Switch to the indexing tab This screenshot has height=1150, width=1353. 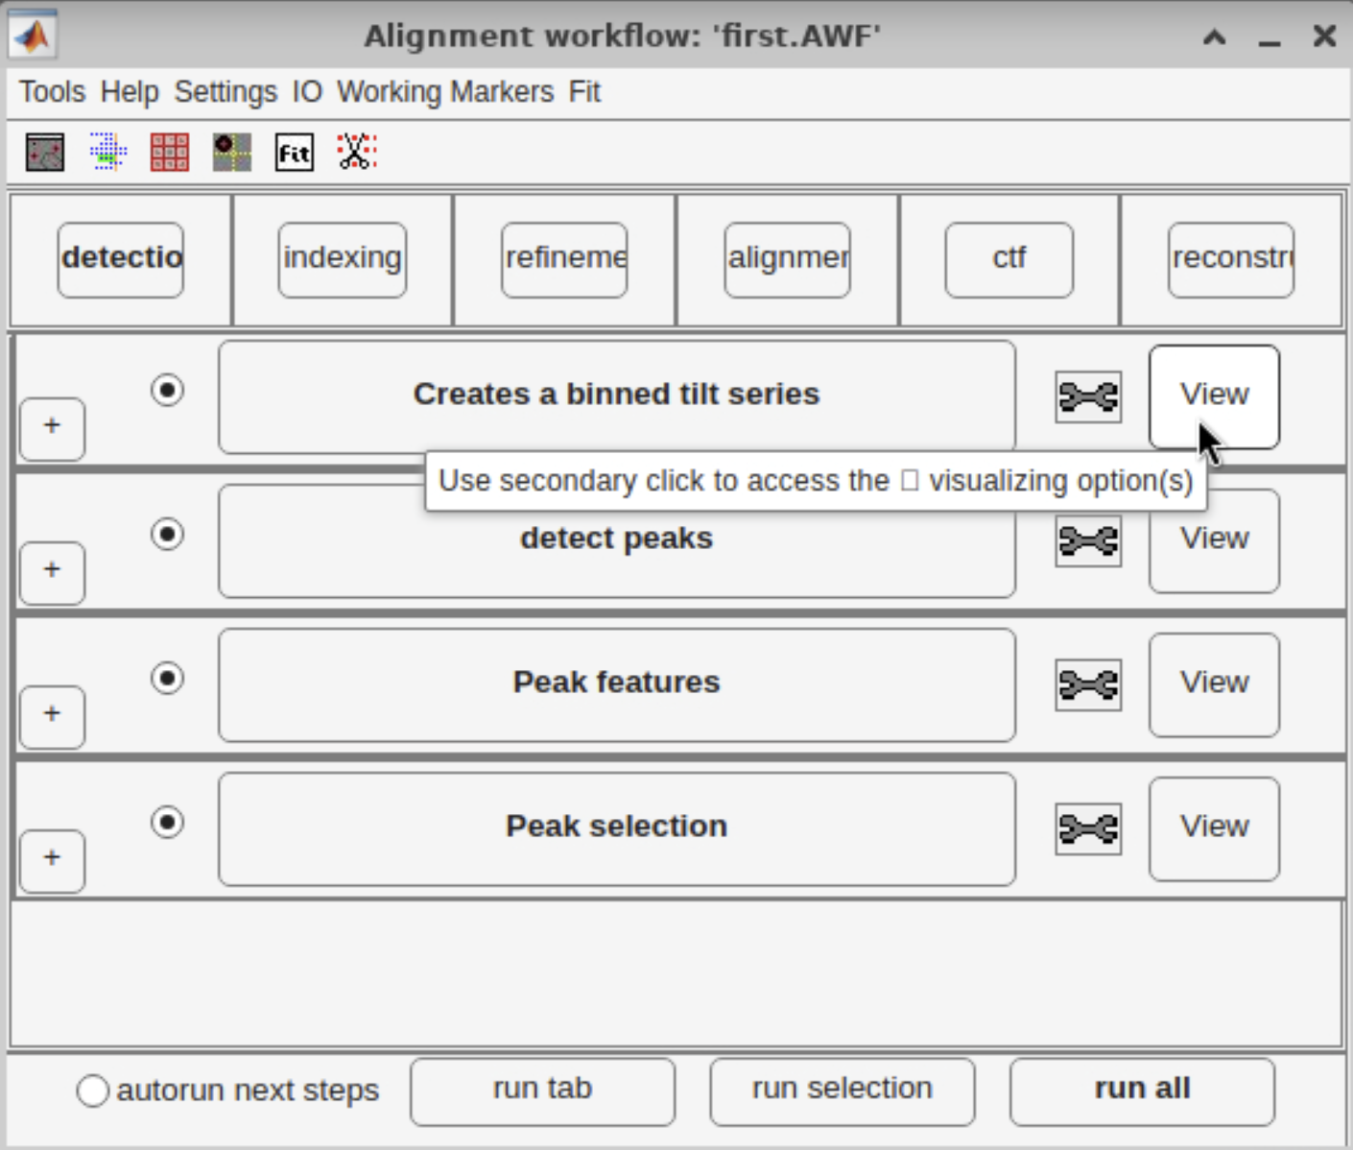coord(343,259)
